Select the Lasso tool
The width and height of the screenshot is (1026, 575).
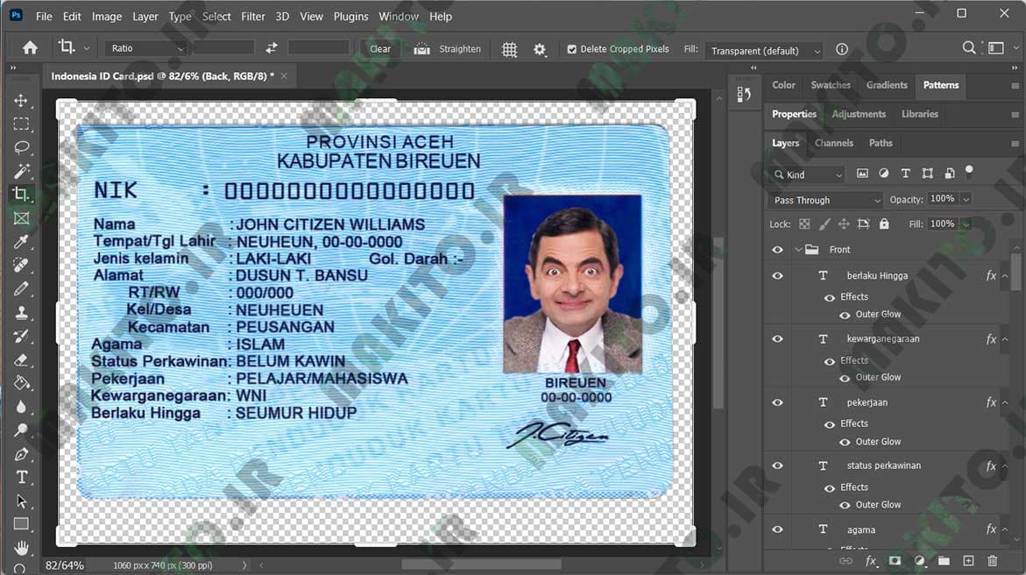pyautogui.click(x=21, y=147)
